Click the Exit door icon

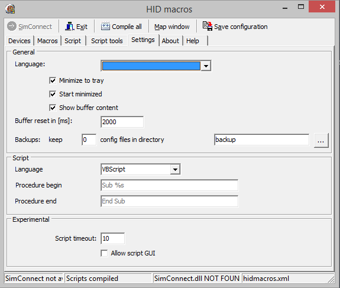point(70,27)
